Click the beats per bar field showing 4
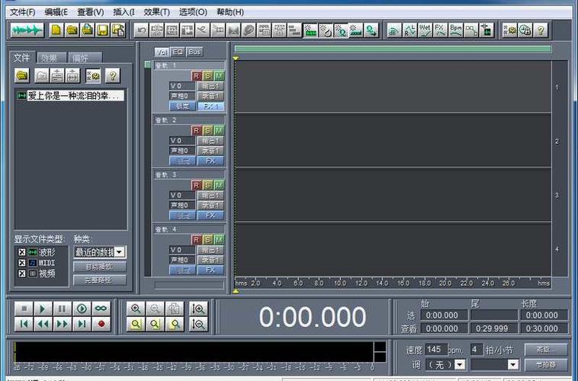Image resolution: width=578 pixels, height=381 pixels. coord(477,349)
